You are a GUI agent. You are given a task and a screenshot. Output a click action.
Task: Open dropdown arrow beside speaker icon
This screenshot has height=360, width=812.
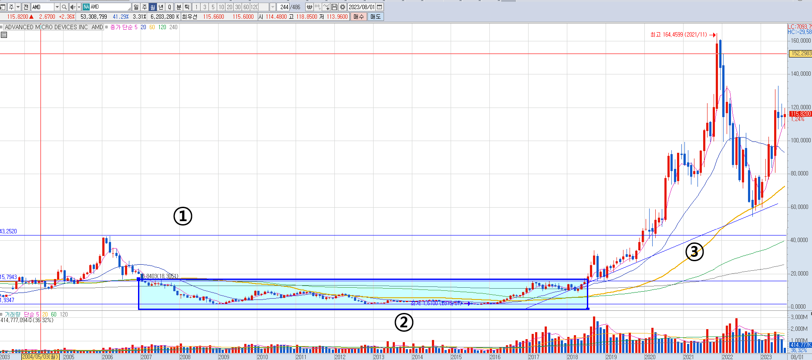point(79,7)
